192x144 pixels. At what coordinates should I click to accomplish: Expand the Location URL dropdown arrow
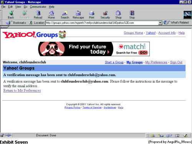[x=160, y=23]
